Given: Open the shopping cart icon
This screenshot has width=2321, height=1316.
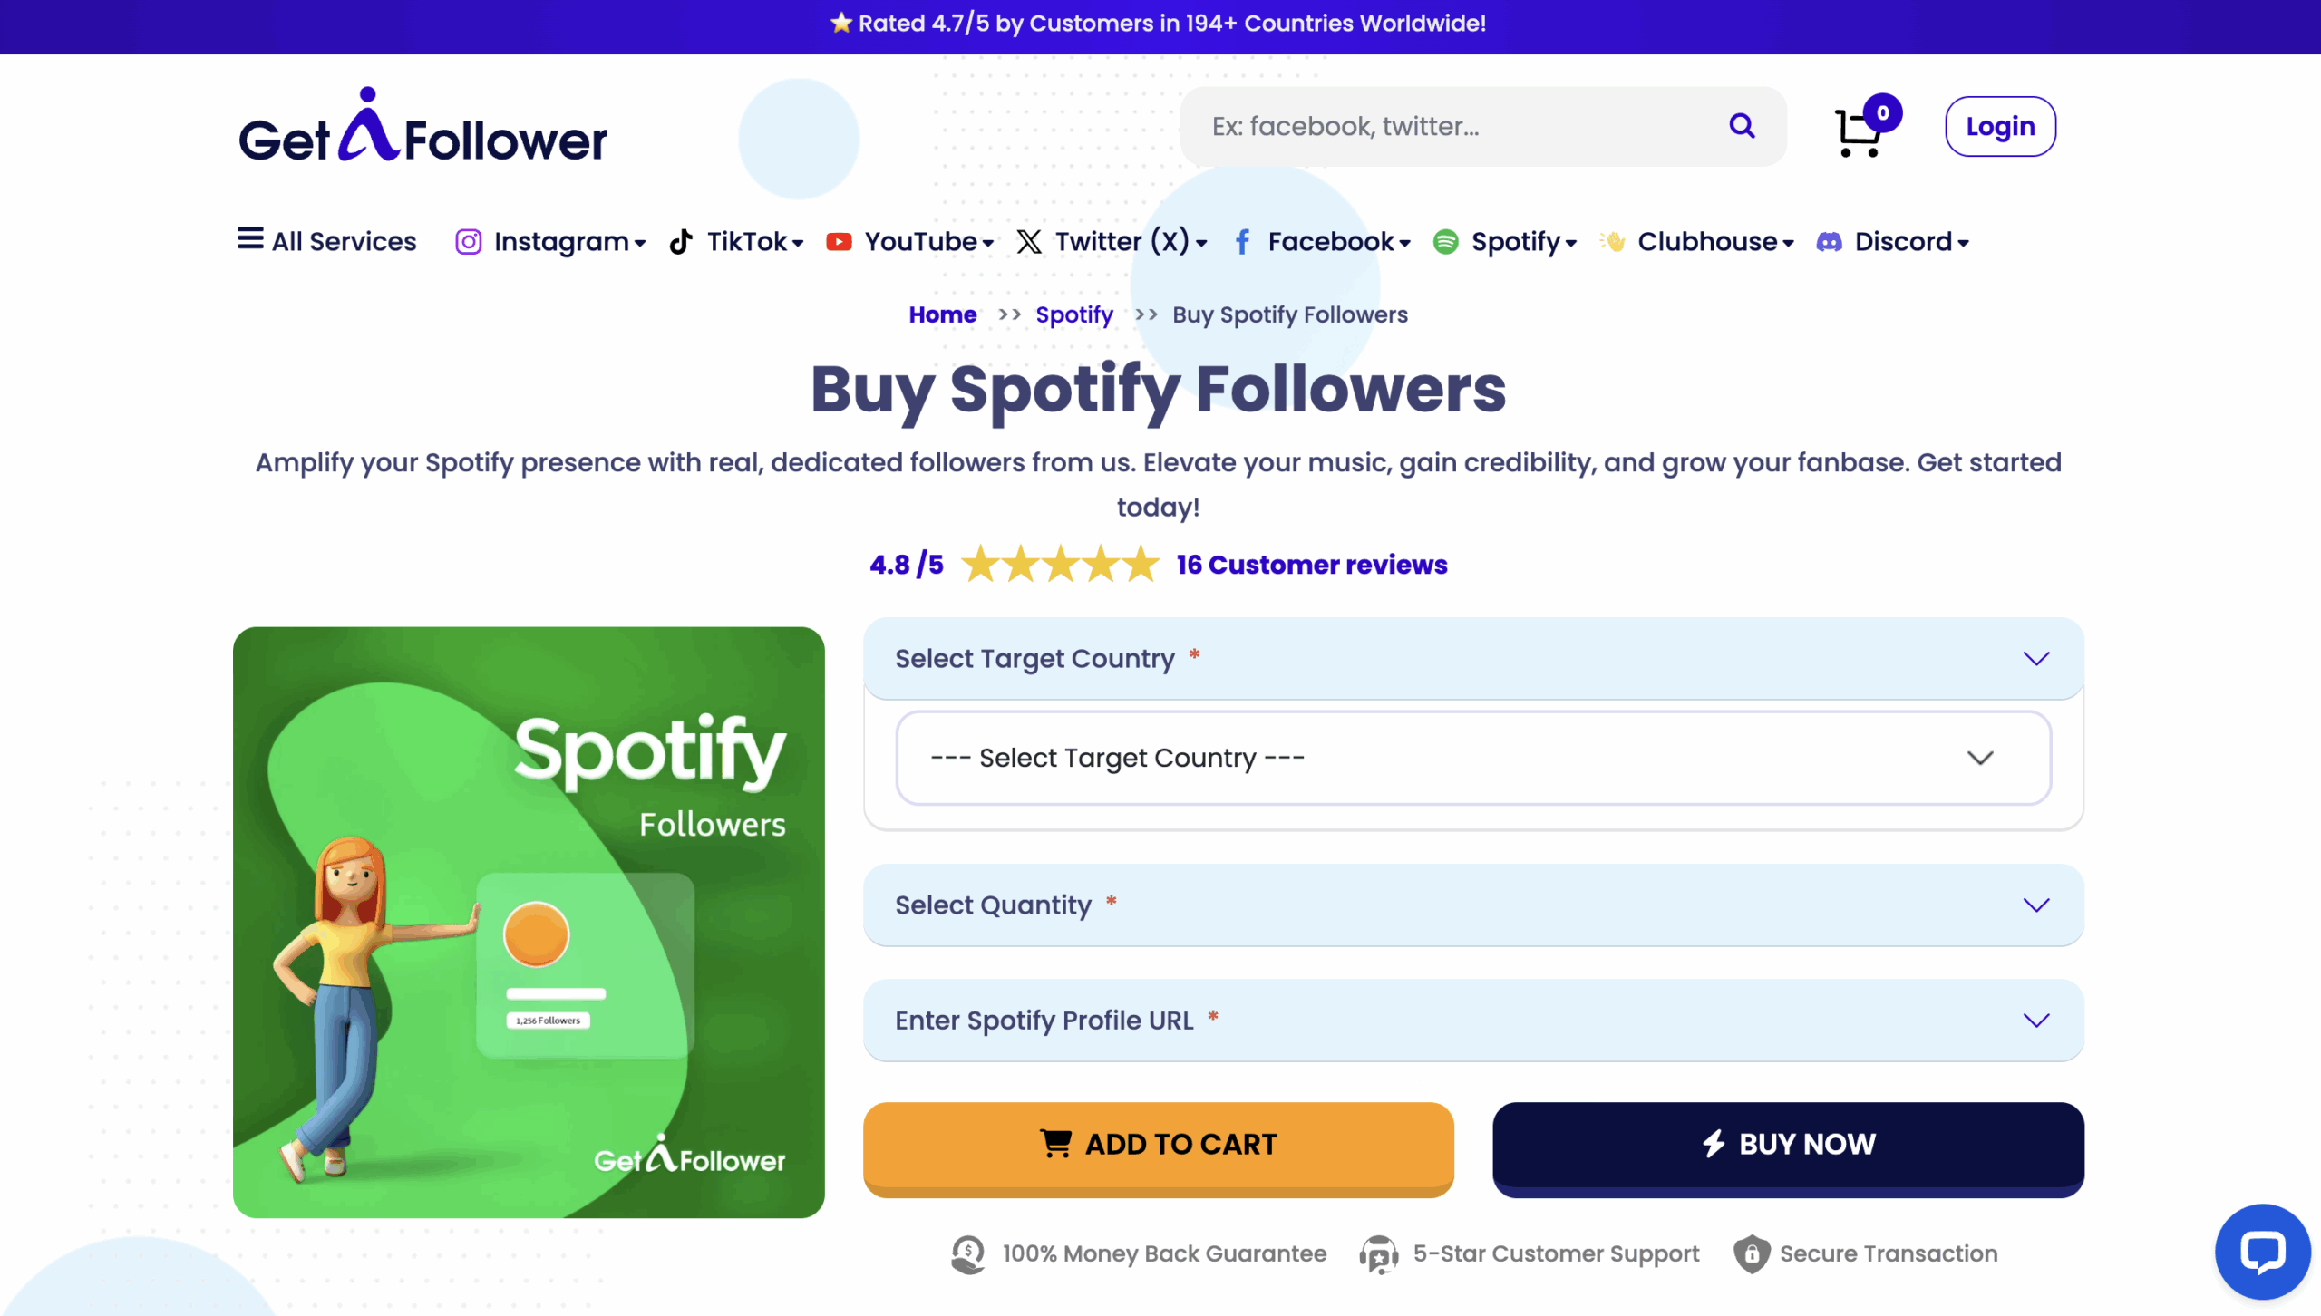Looking at the screenshot, I should [1859, 131].
